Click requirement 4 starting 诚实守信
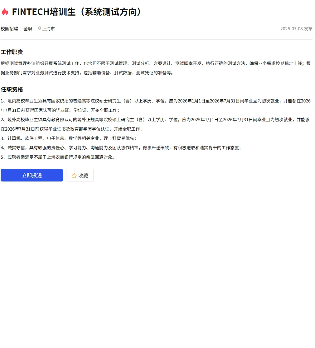The image size is (315, 348). [121, 148]
